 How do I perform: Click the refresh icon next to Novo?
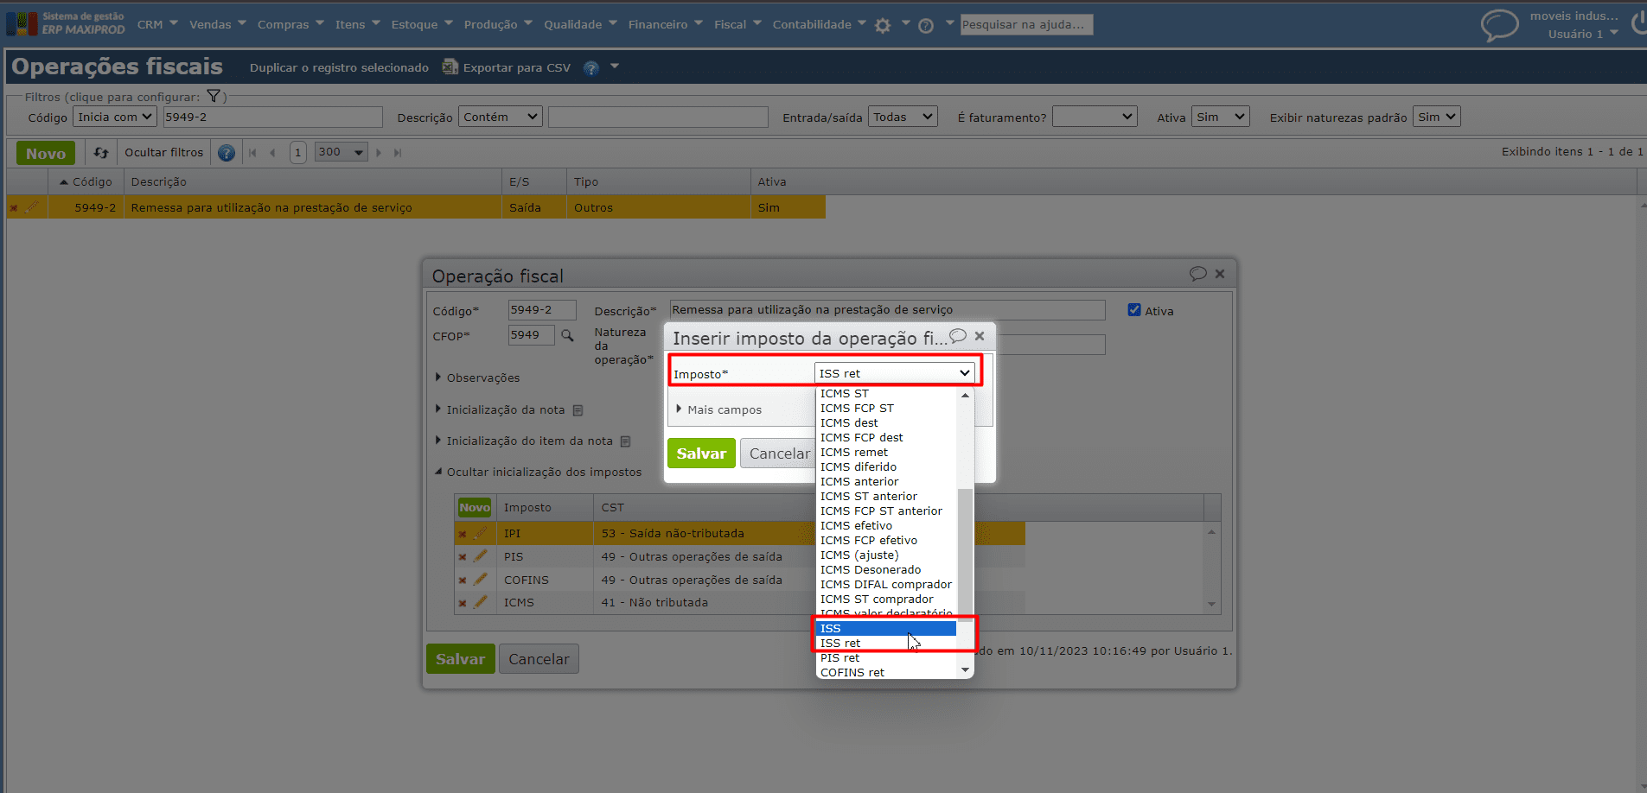pos(101,153)
